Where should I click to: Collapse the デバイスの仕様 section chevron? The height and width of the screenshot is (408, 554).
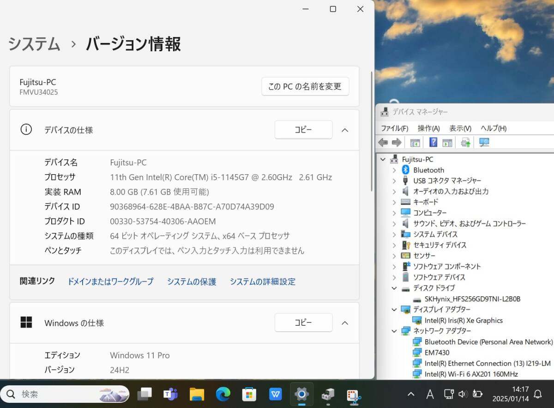[x=345, y=130]
